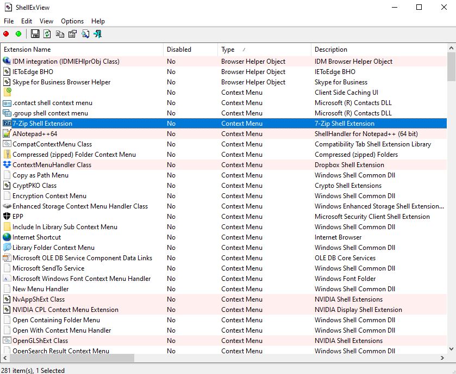Select the Open Containing Folder Menu row

(x=224, y=320)
